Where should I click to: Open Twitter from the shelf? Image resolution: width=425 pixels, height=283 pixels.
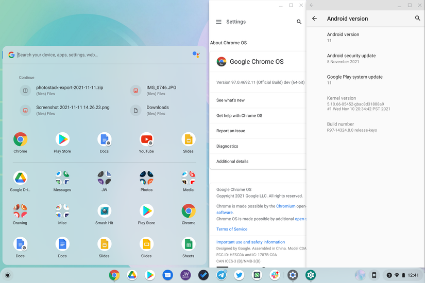click(239, 275)
